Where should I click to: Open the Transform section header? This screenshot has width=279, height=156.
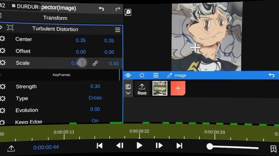tap(55, 18)
